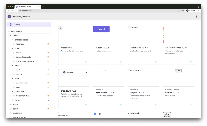Close the react-design-system browser tab

(39, 7)
